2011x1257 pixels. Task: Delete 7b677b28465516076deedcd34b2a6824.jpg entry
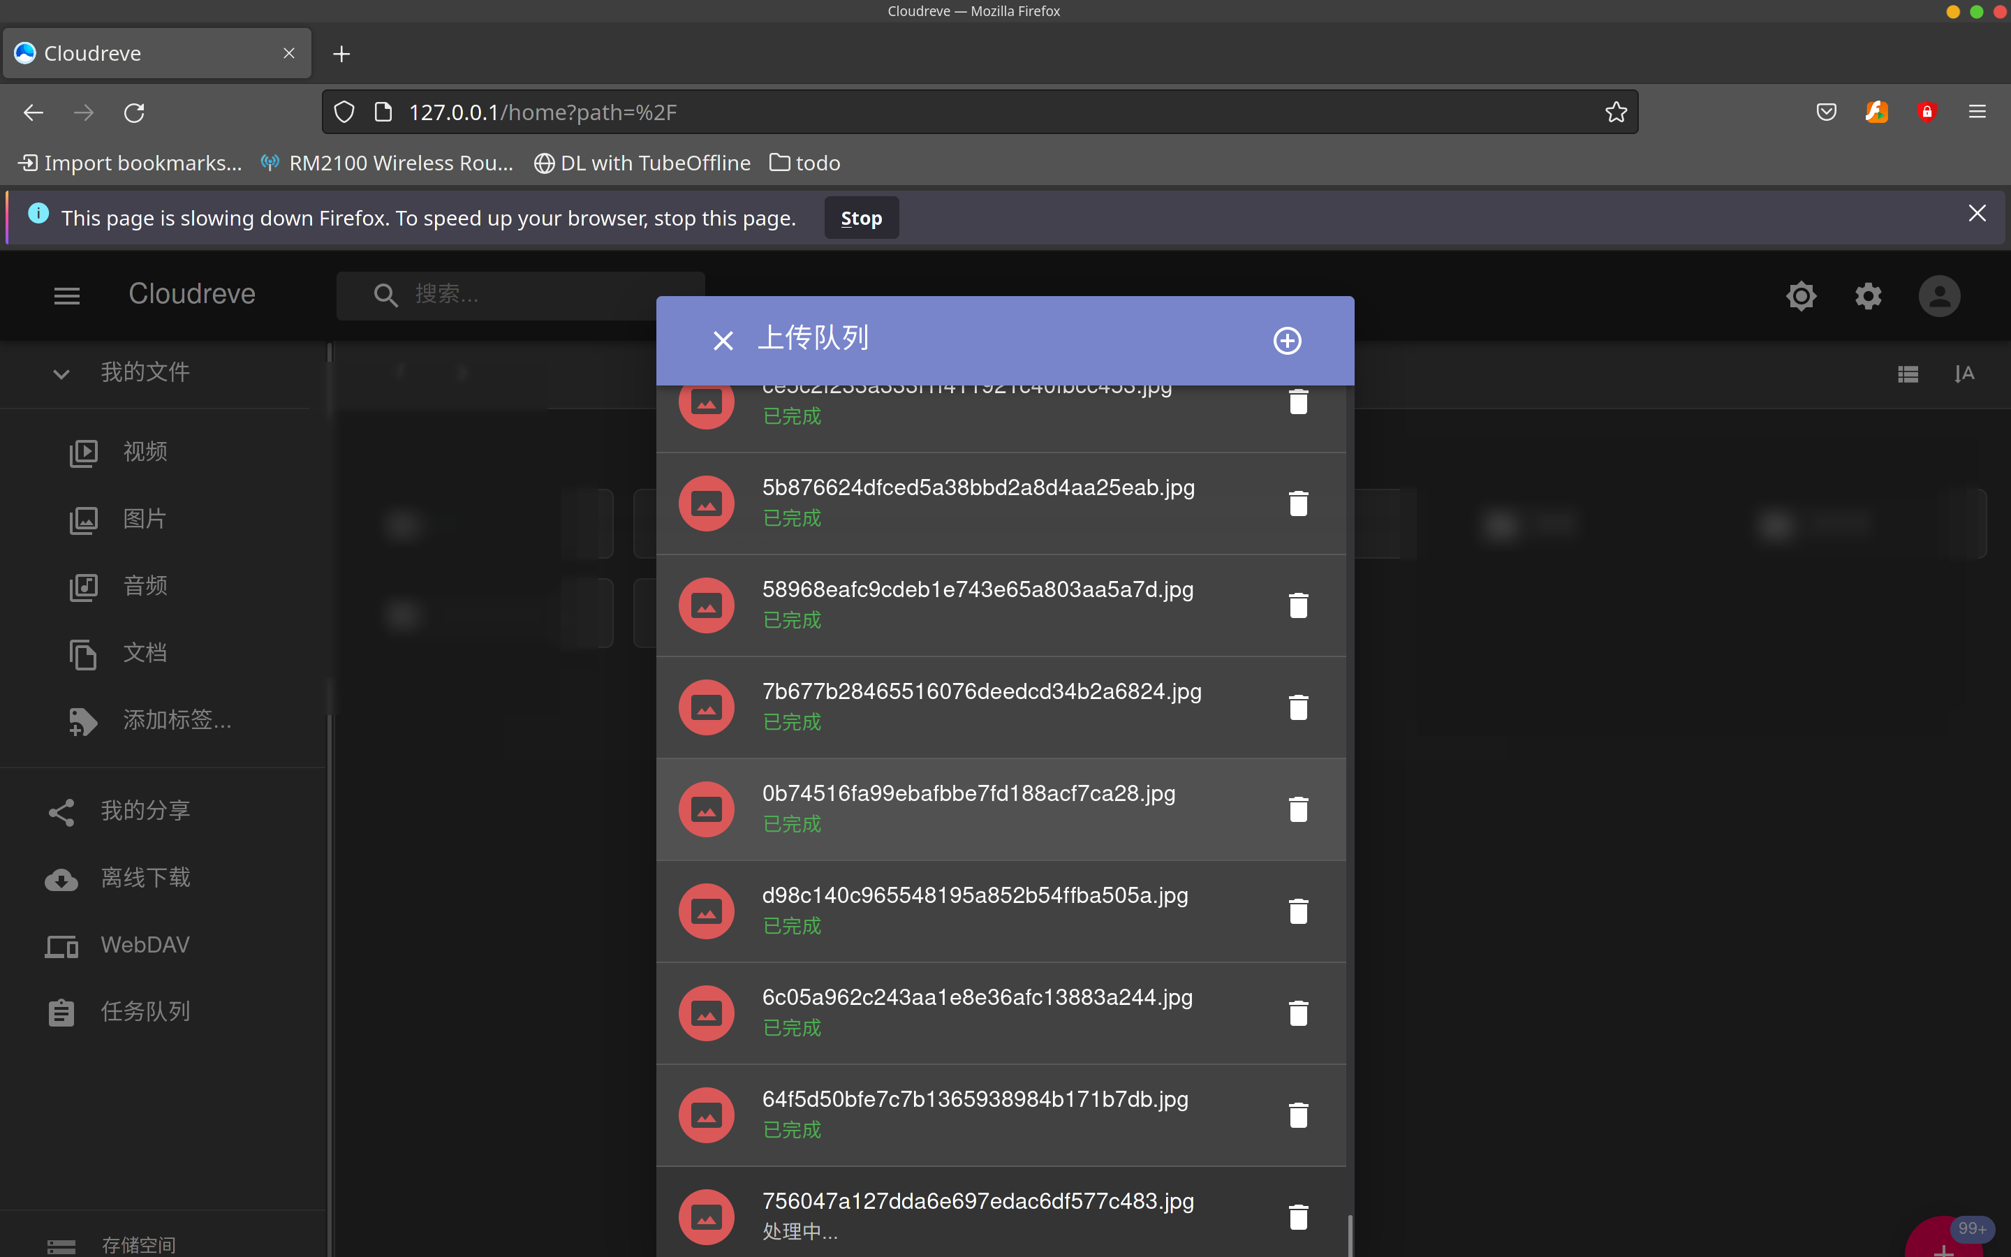pos(1298,707)
